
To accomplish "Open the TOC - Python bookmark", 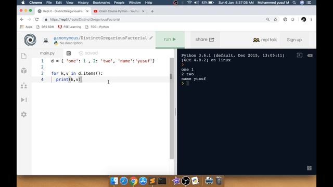I will point(97,27).
